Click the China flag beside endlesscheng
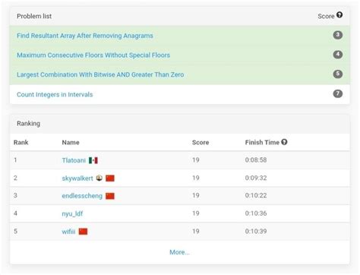 [x=110, y=196]
